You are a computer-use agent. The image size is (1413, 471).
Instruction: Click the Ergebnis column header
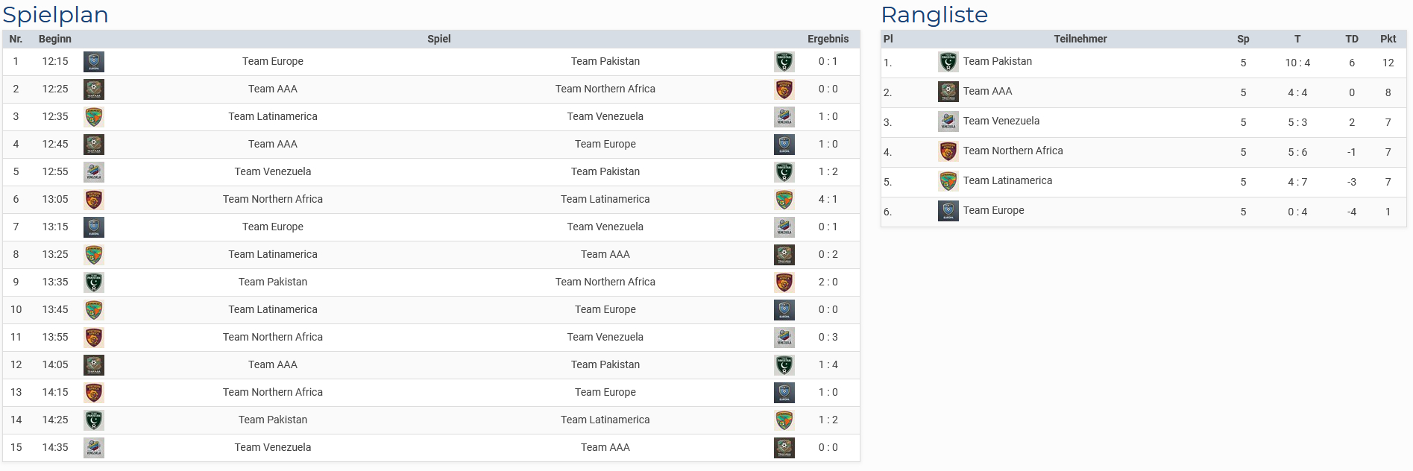[x=828, y=39]
